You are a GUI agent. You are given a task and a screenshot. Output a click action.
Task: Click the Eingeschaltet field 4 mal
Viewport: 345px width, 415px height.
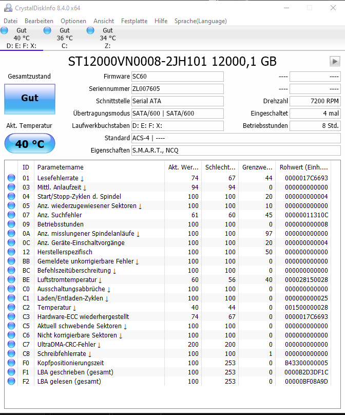[x=315, y=114]
